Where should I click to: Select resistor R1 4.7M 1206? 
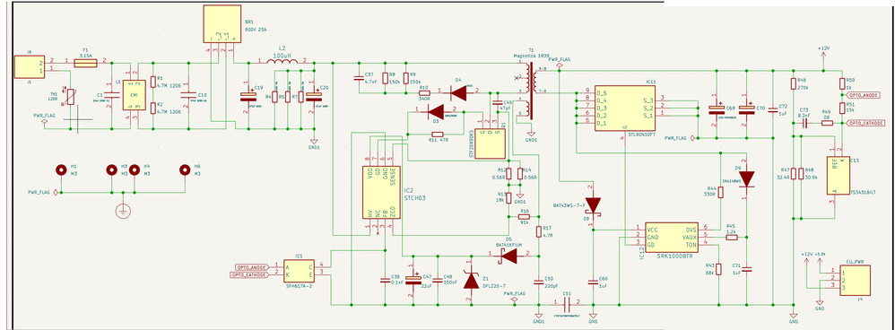point(152,82)
